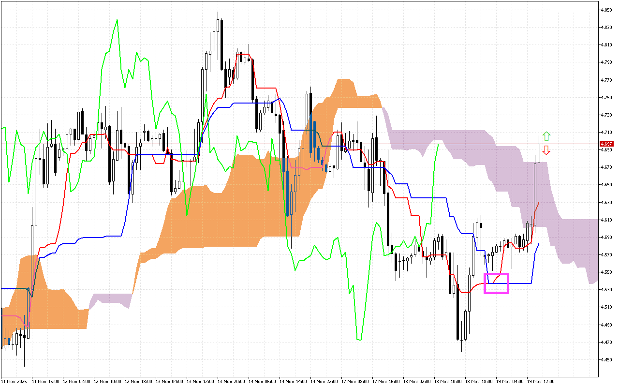The width and height of the screenshot is (619, 387).
Task: Select the green line's highest peak near 4.840
Action: 117,20
